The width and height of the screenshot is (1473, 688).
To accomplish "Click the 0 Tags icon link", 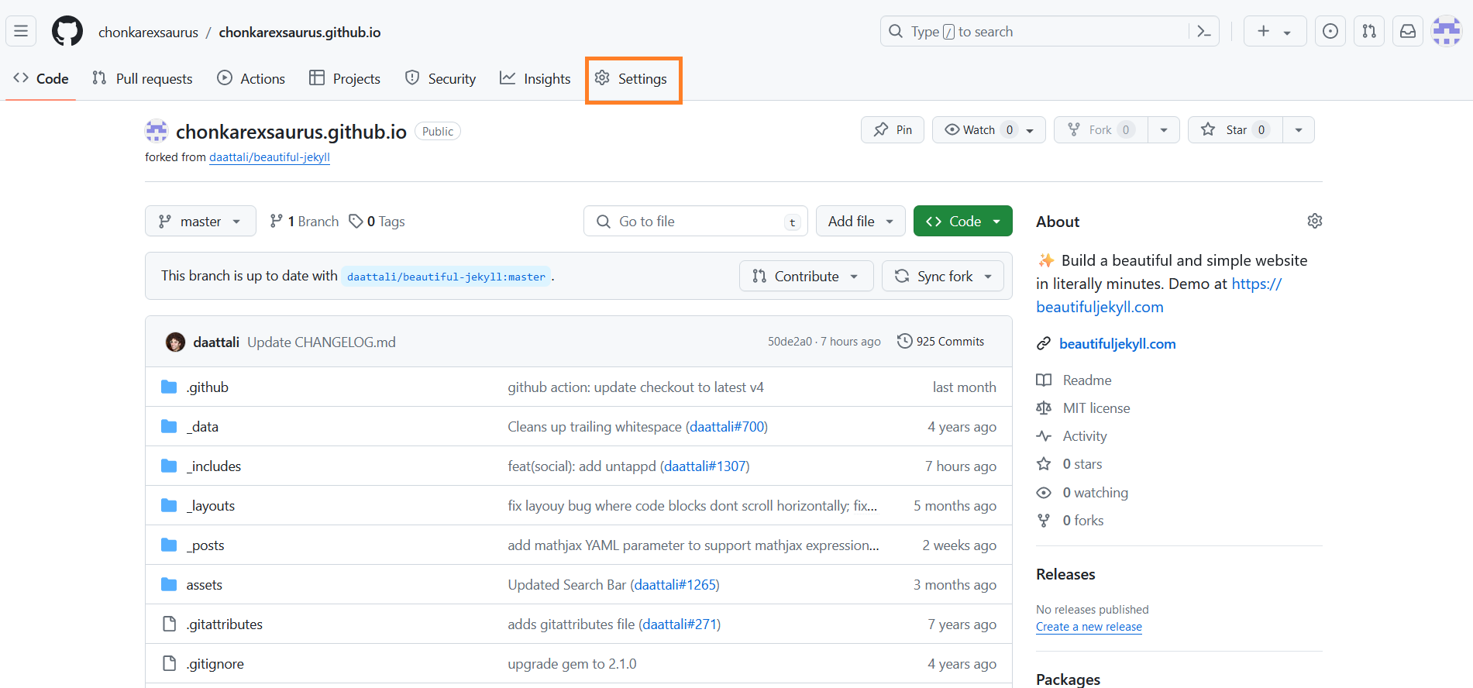I will 377,222.
